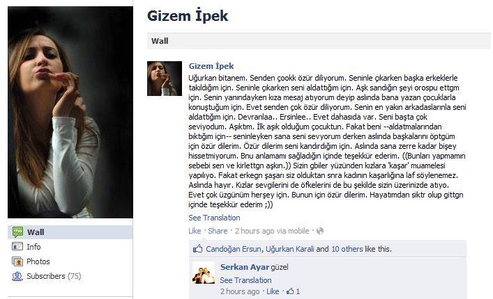Click the Photos icon in sidebar
The image size is (493, 299).
click(17, 261)
